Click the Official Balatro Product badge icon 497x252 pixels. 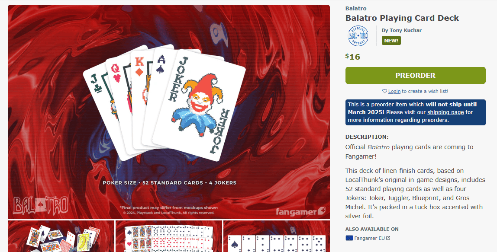[x=358, y=36]
